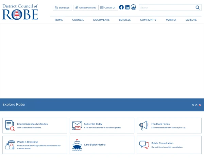Click the Lake Butler Marina ship icon

(x=77, y=145)
